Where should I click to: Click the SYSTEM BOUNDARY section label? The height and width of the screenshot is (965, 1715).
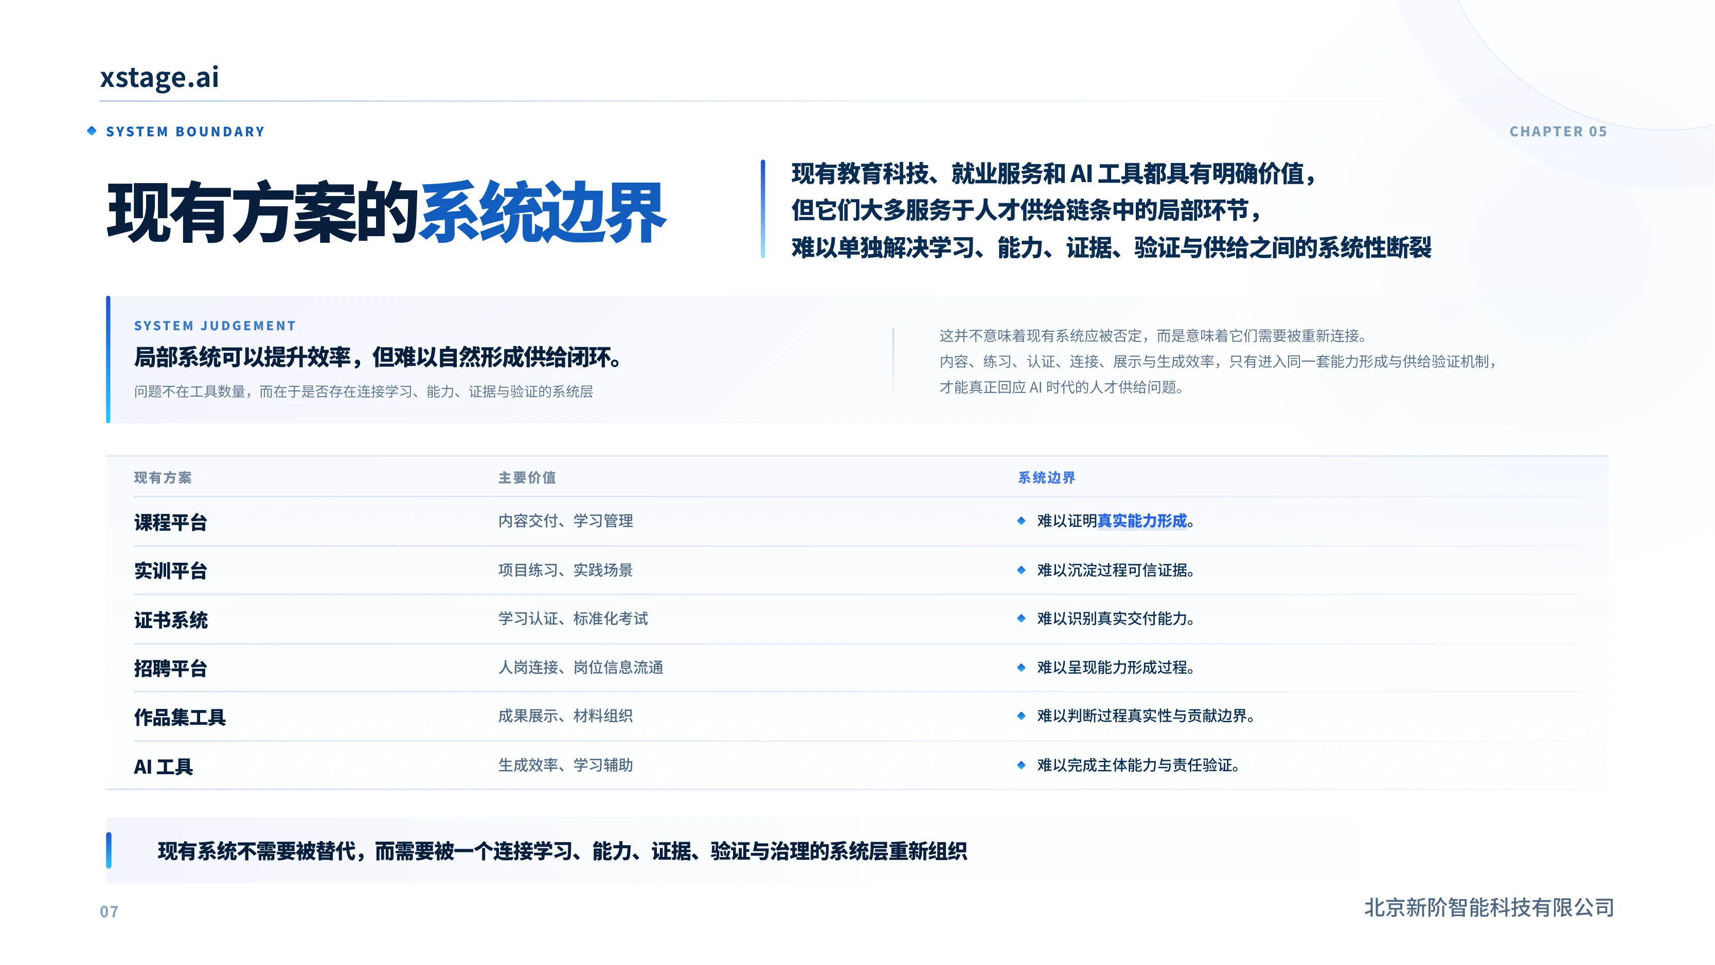[x=185, y=132]
